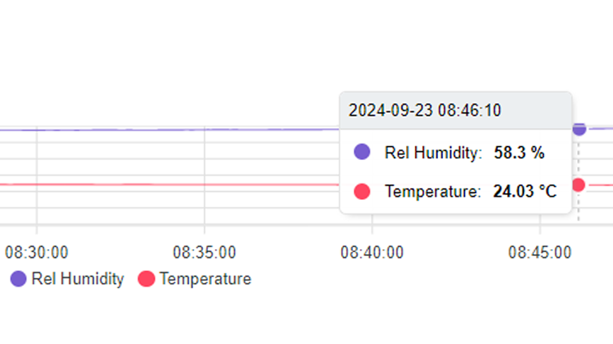This screenshot has height=344, width=613.
Task: Toggle Temperature series via legend red dot
Action: coord(146,279)
